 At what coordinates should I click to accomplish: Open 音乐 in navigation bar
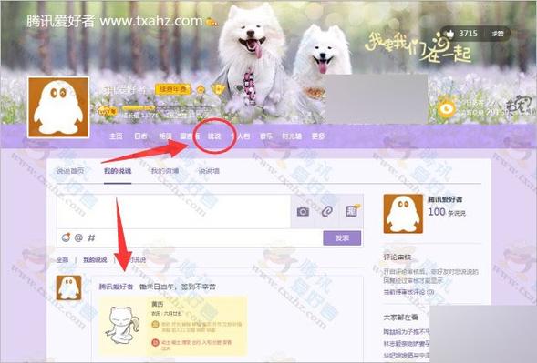click(x=266, y=136)
